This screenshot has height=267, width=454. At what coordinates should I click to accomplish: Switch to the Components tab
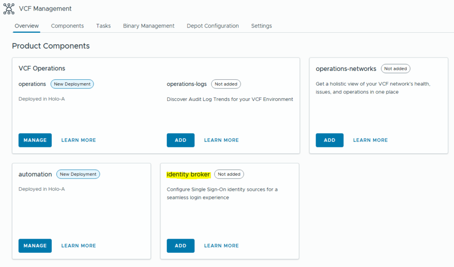67,26
